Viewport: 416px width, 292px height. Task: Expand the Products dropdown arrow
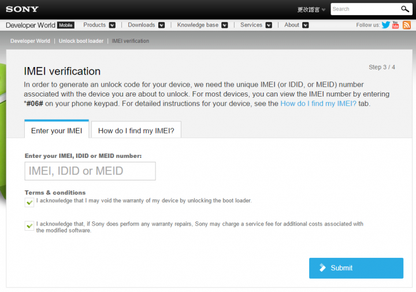(x=112, y=25)
